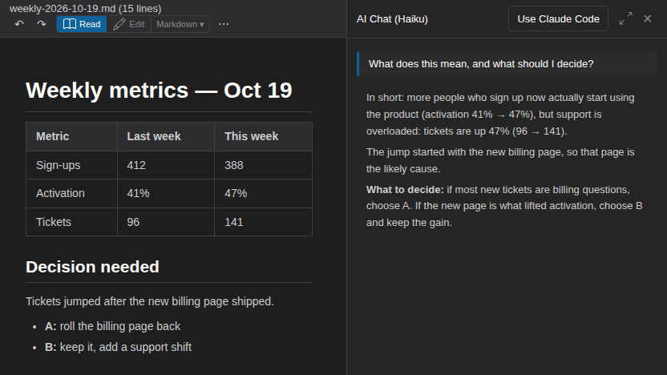Viewport: 667px width, 375px height.
Task: Click the Use Claude Code button
Action: 558,18
